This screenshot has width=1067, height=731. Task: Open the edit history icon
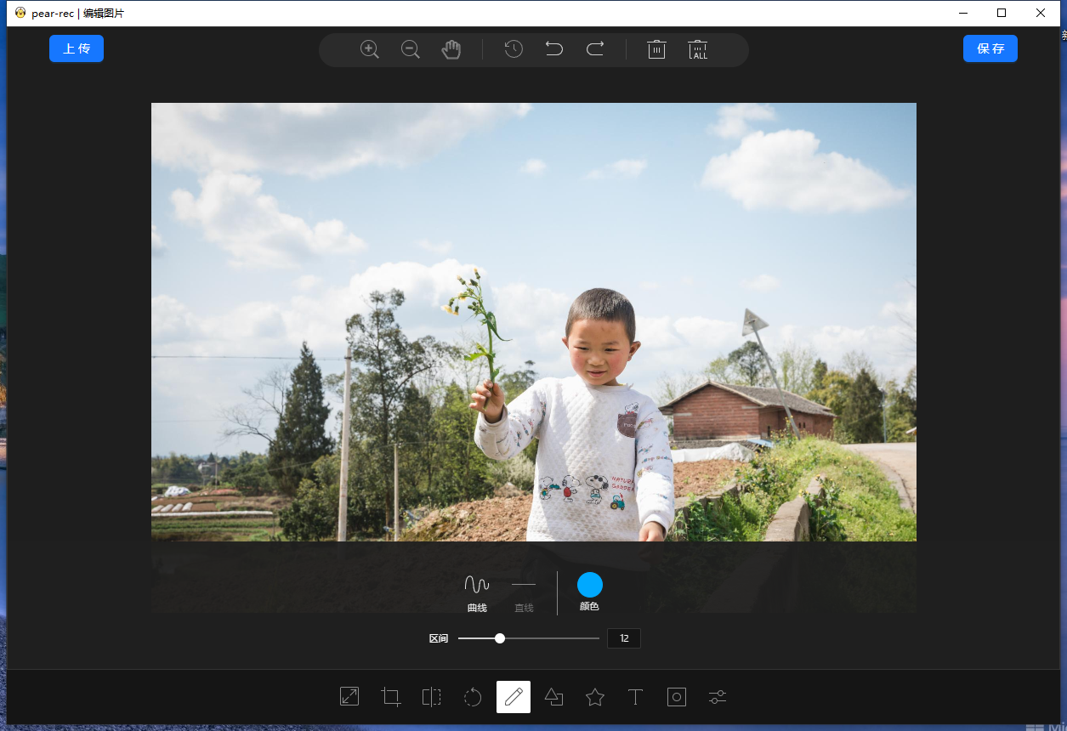514,49
